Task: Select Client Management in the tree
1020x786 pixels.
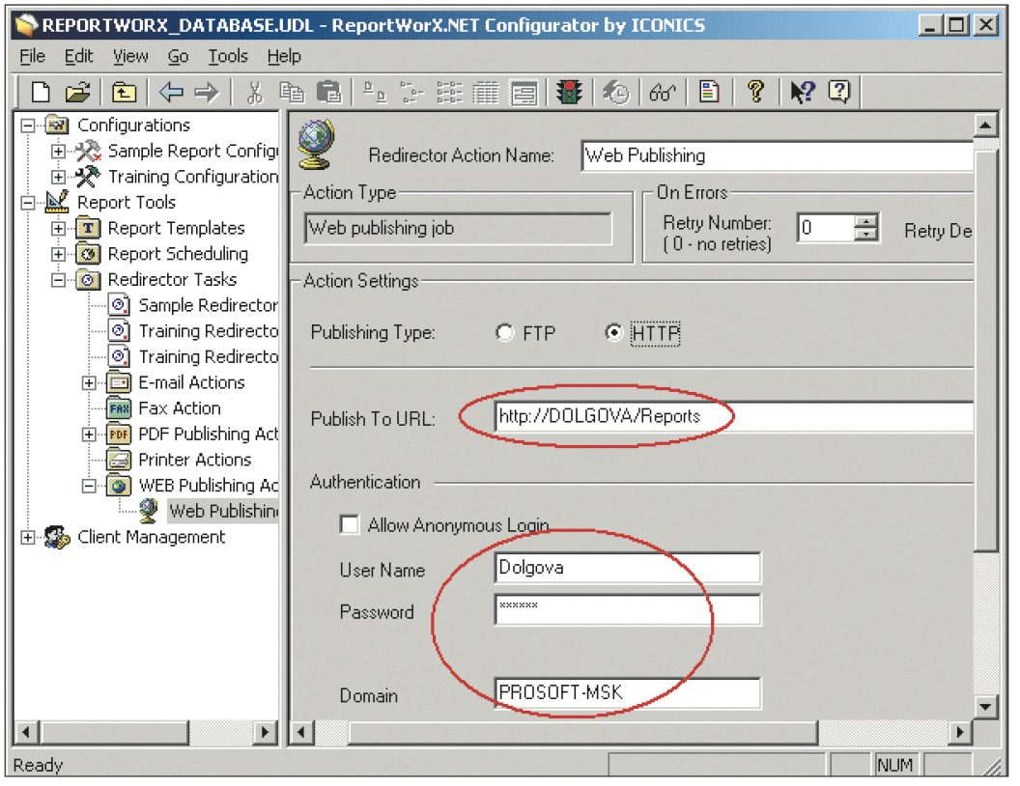Action: click(x=151, y=537)
